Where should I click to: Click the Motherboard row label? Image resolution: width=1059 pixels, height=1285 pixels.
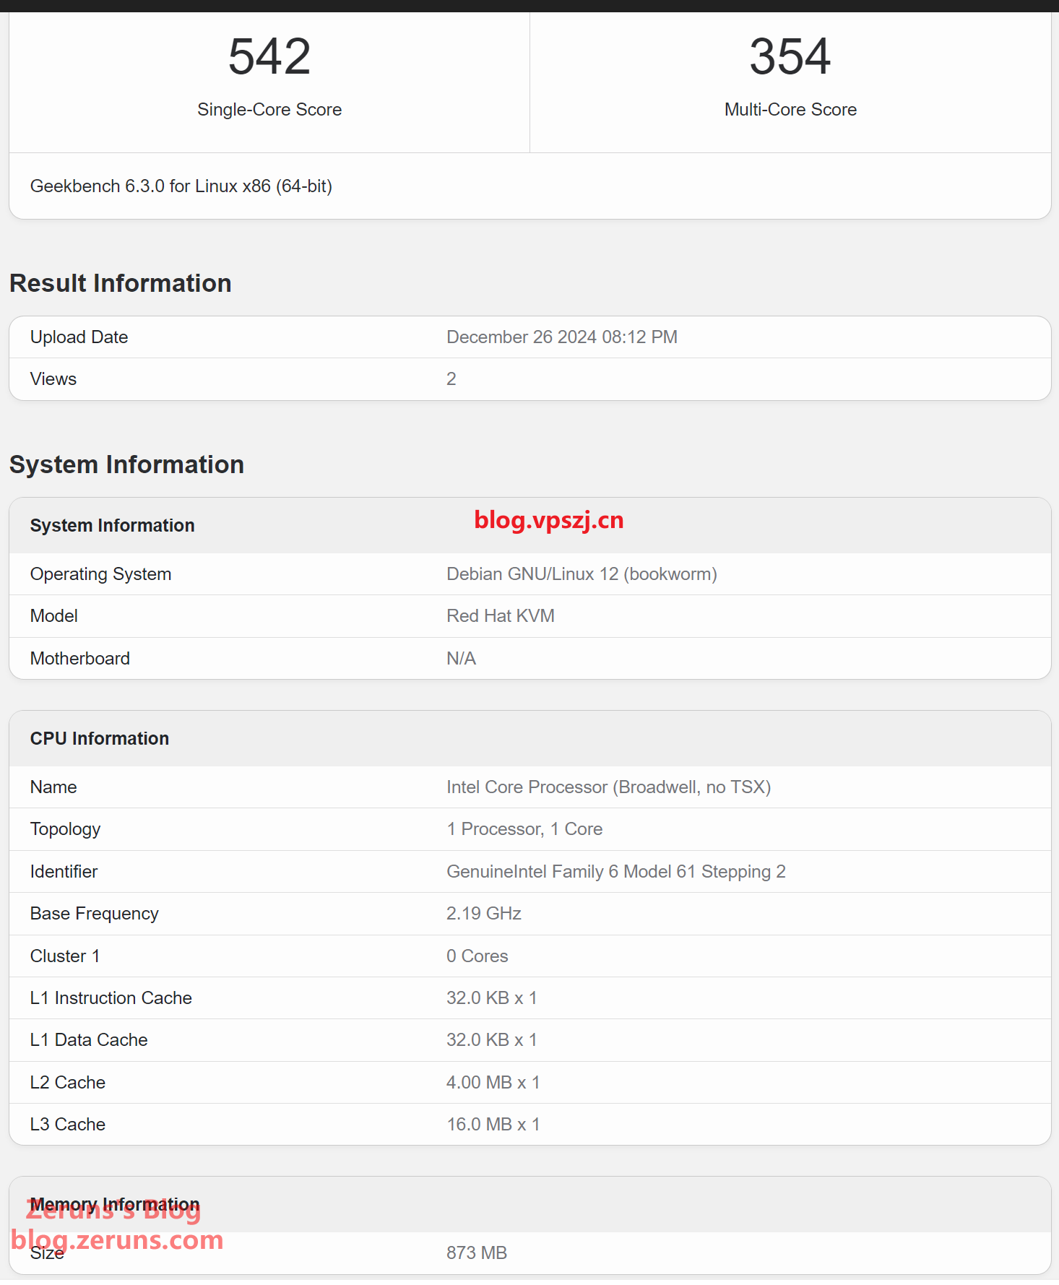coord(80,659)
